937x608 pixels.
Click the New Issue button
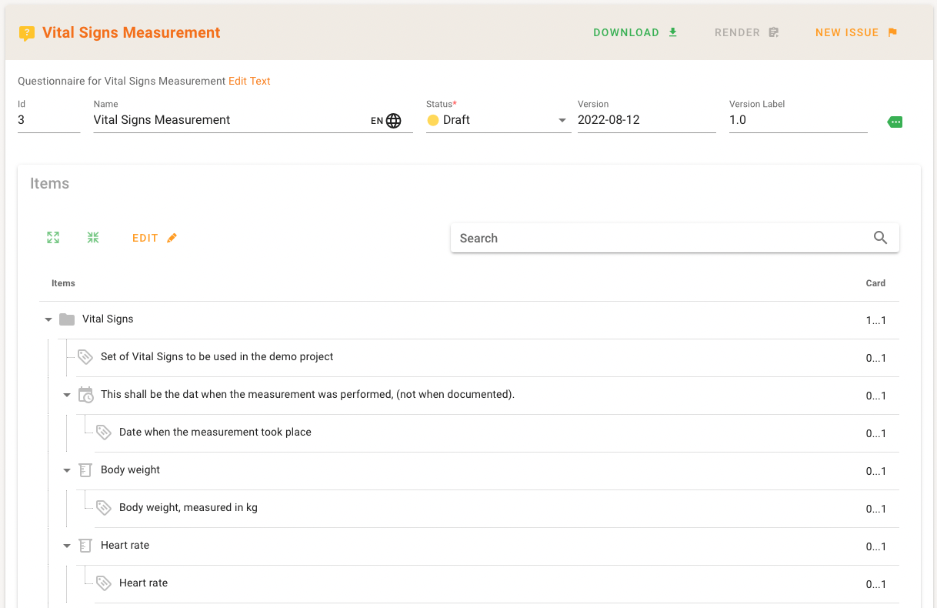(856, 32)
